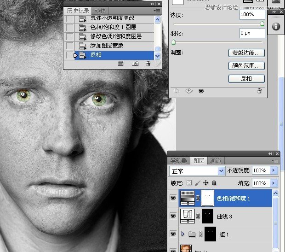Select 组 1 group mask thumbnail

210,234
